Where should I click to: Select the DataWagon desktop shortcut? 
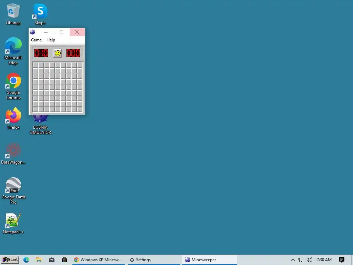[13, 154]
